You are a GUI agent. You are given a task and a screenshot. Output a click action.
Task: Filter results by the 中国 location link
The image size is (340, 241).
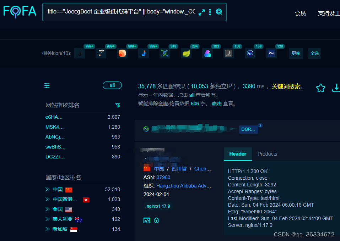(159, 169)
